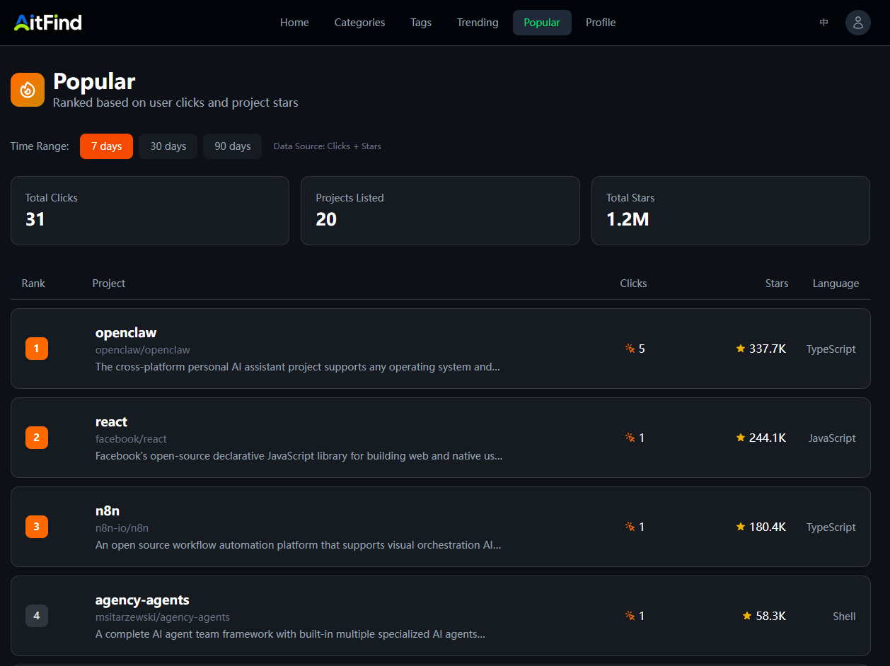
Task: Click the facebook/react repository path
Action: click(x=132, y=439)
